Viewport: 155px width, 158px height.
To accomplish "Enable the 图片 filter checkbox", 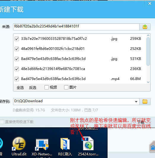I will coord(66,87).
